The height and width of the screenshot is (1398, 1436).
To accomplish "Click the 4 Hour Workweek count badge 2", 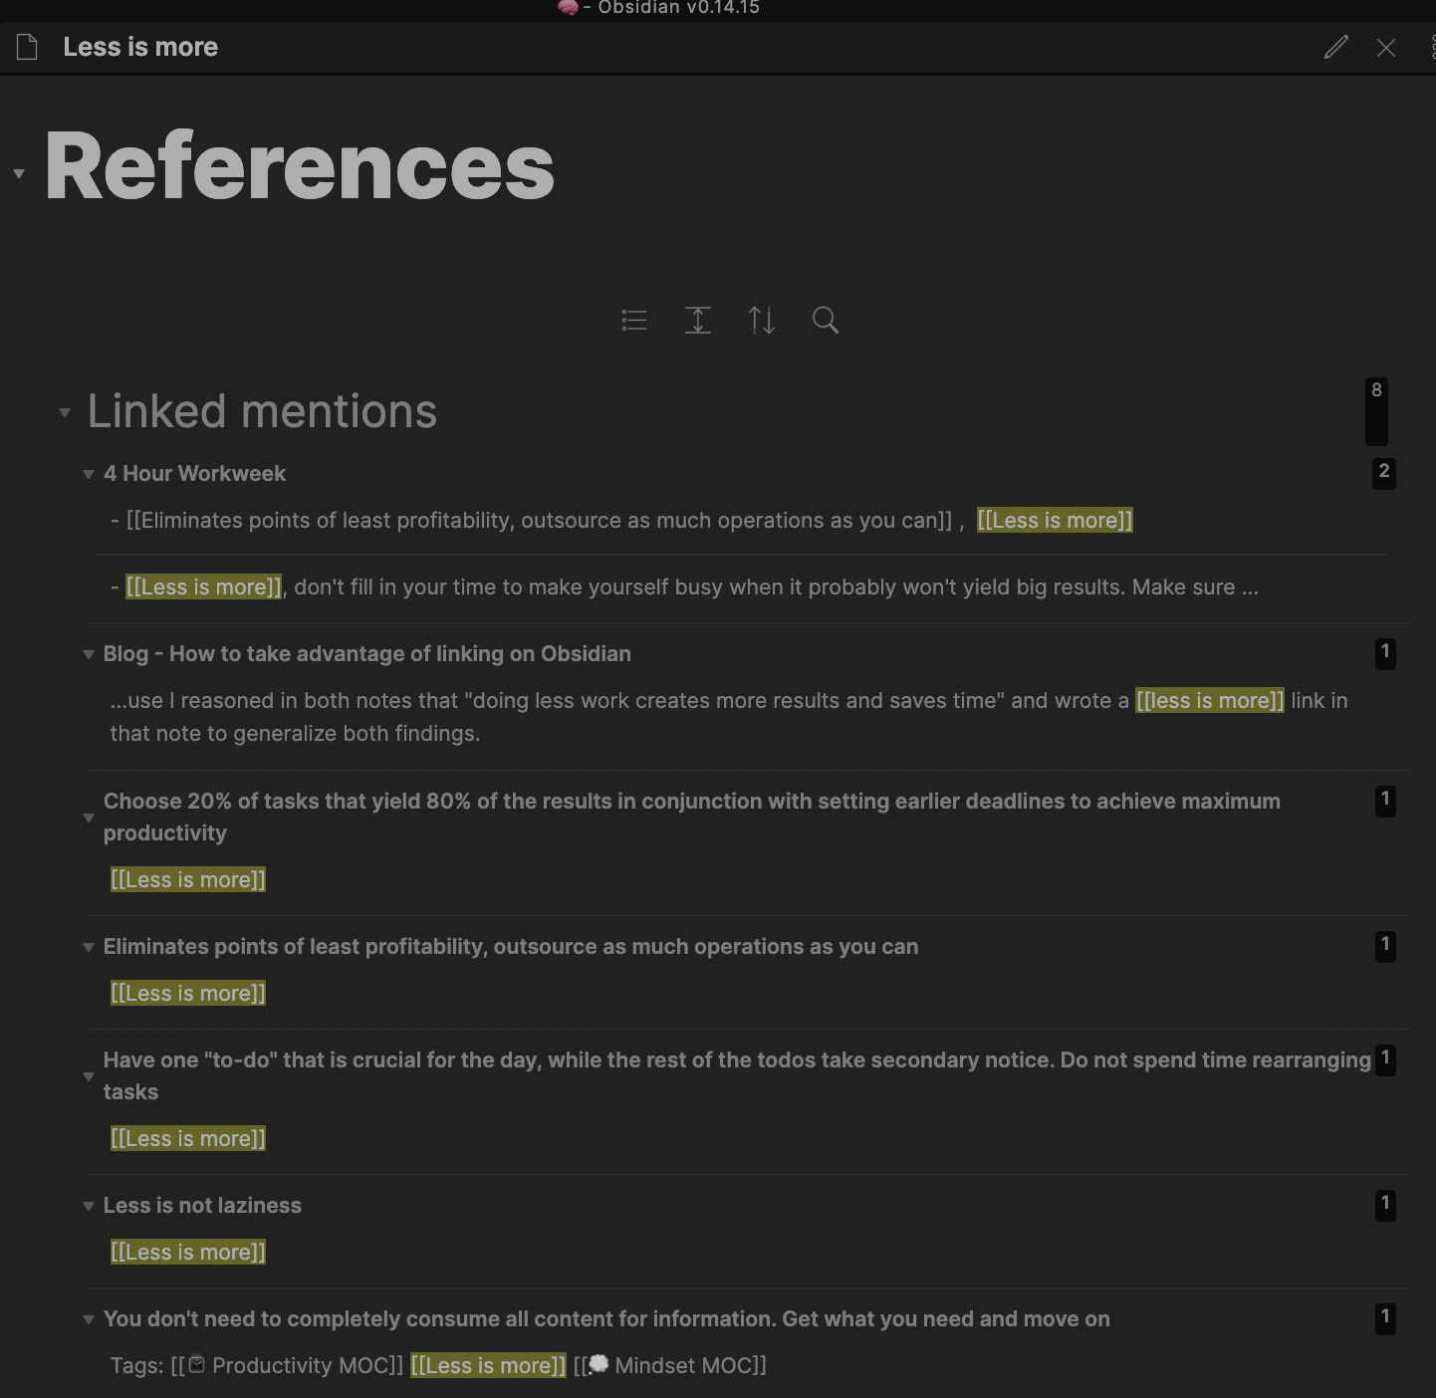I will (1384, 473).
